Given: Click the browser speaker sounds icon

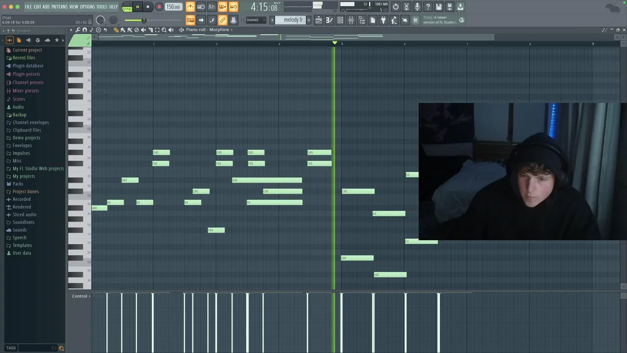Looking at the screenshot, I should [x=28, y=40].
